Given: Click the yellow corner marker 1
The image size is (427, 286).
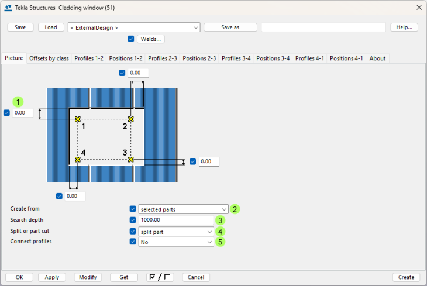Looking at the screenshot, I should (77, 119).
